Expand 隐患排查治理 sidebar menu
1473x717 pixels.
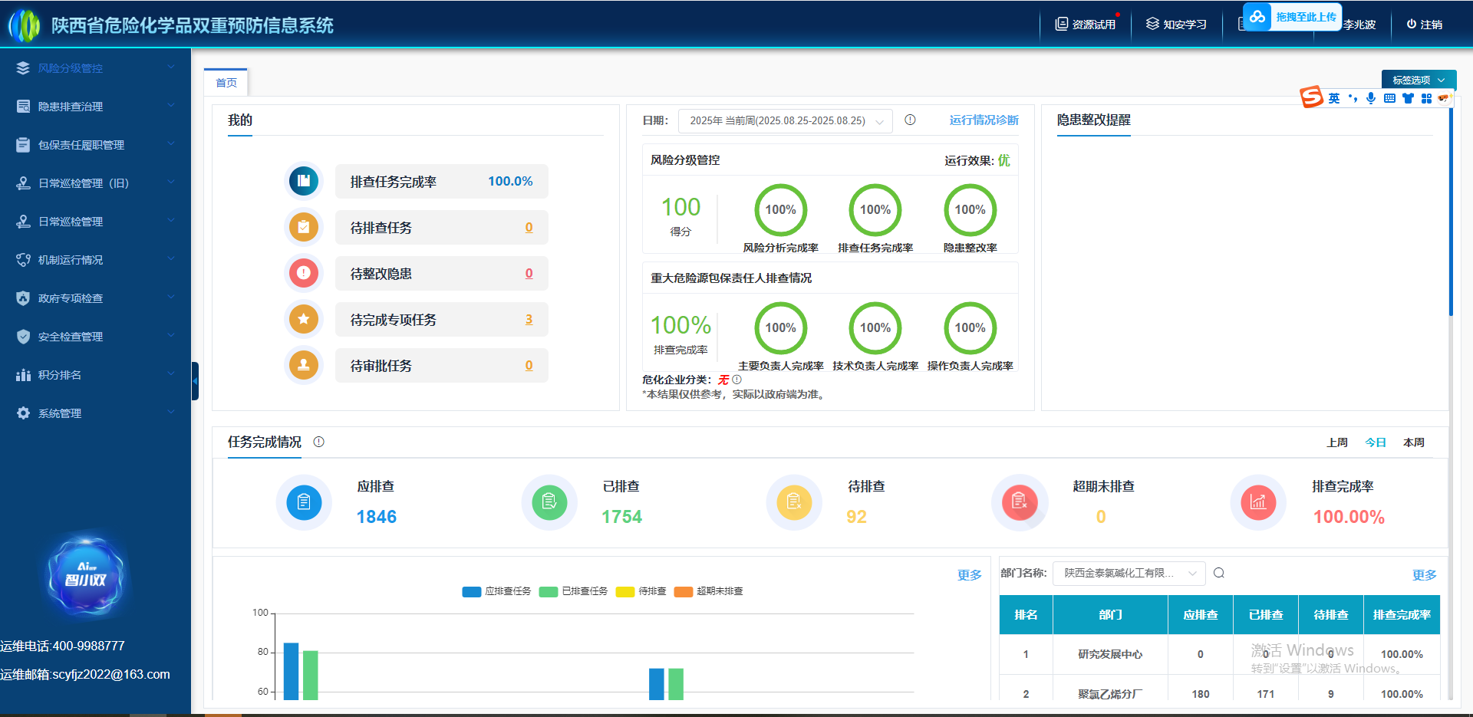(x=95, y=107)
